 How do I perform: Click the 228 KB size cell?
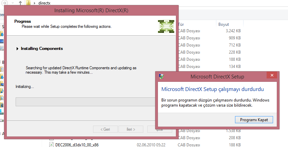(x=235, y=52)
